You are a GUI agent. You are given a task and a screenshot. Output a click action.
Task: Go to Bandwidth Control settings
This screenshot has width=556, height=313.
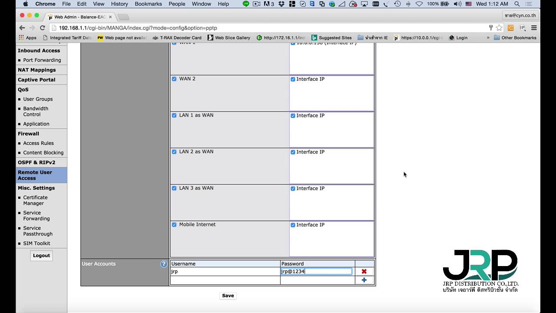(x=36, y=112)
